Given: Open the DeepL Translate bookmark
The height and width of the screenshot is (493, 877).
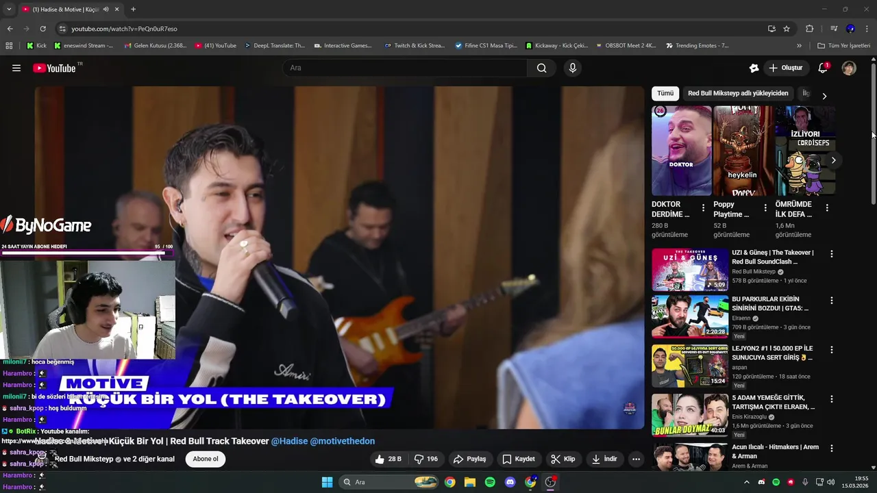Looking at the screenshot, I should coord(274,45).
